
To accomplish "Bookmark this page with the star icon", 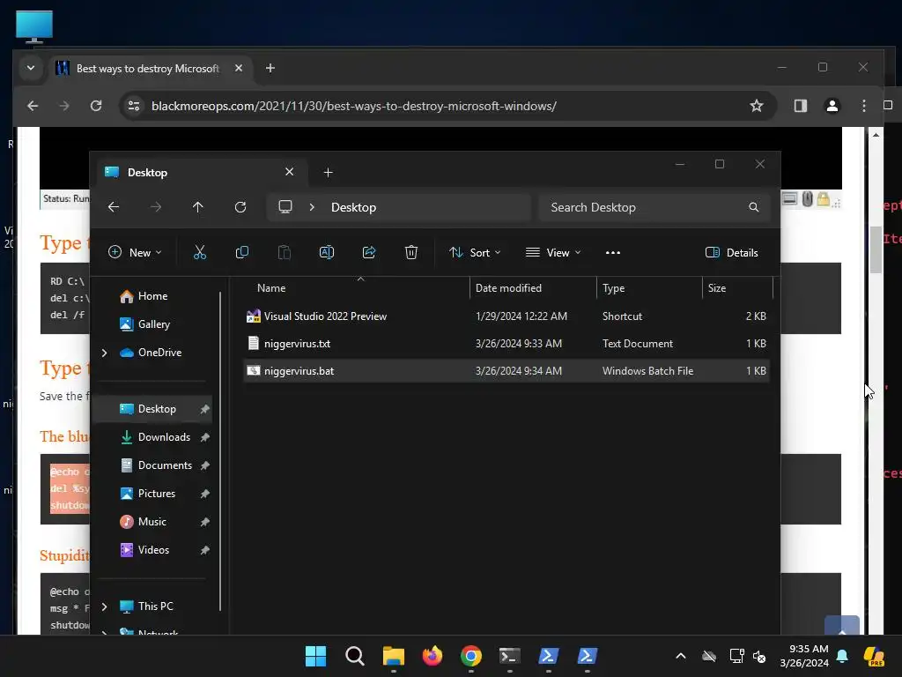I will tap(757, 106).
